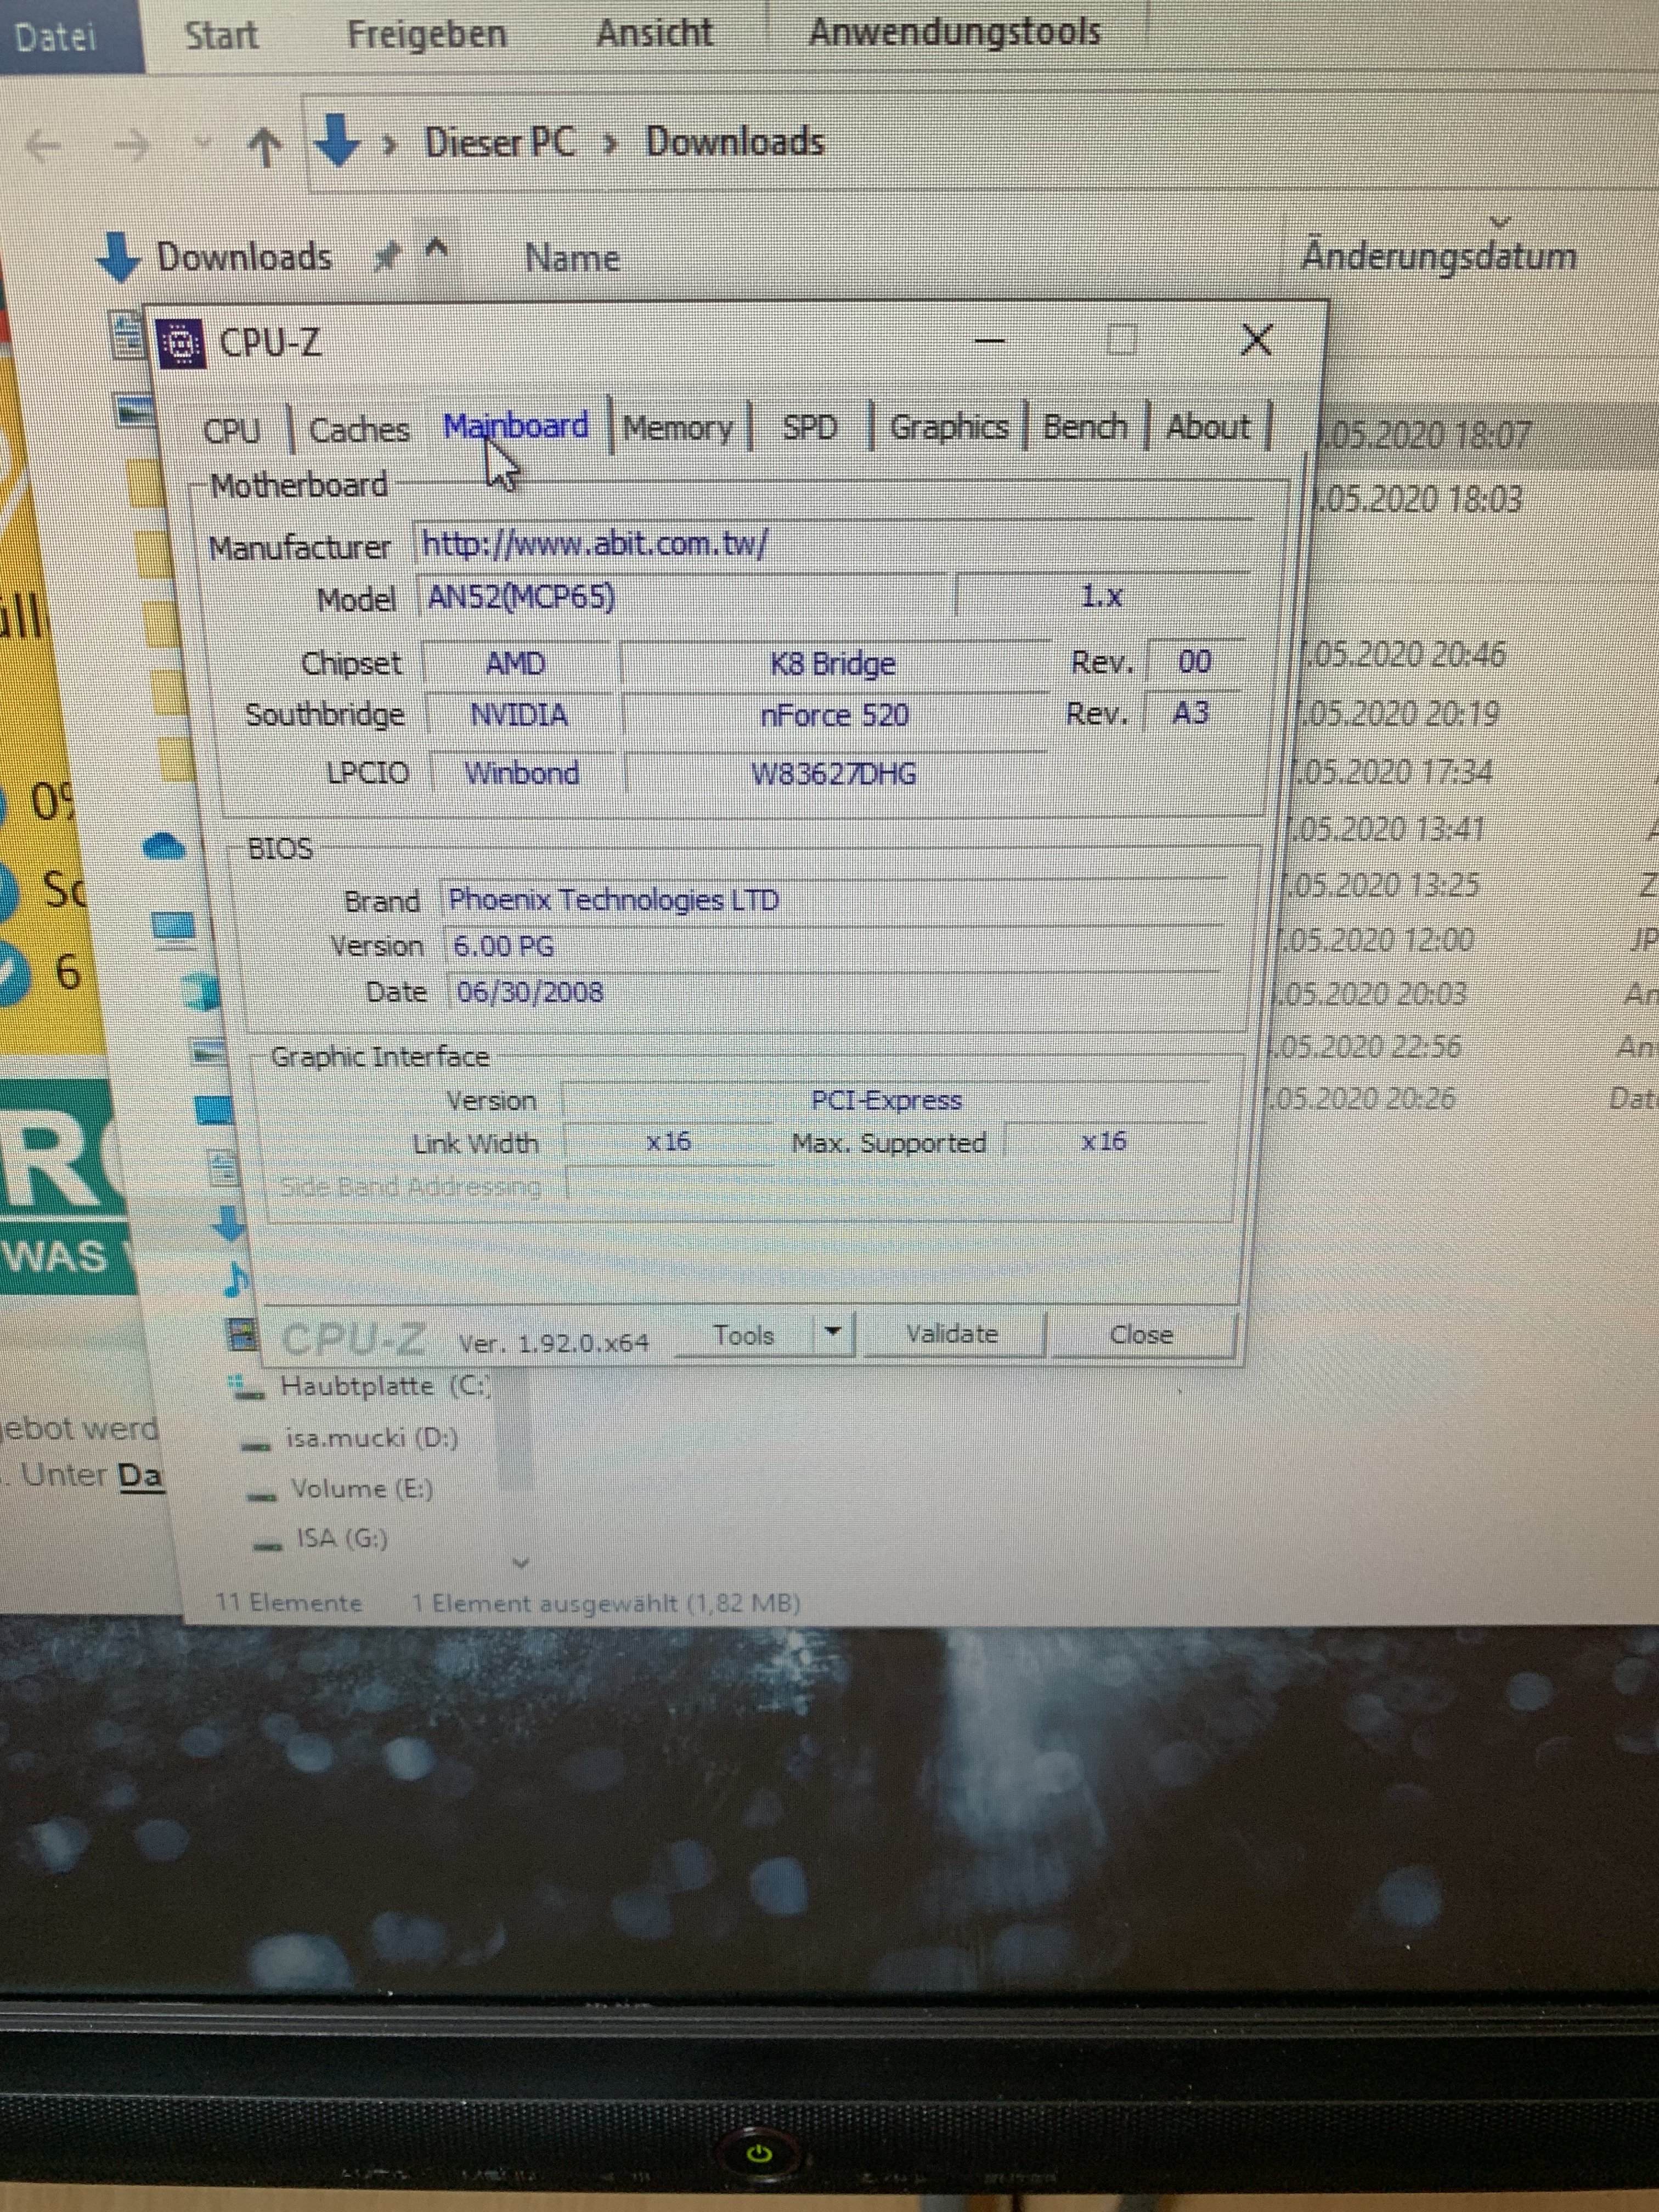Click the blue Downloads arrow in address bar
Viewport: 1659px width, 2212px height.
[x=337, y=141]
